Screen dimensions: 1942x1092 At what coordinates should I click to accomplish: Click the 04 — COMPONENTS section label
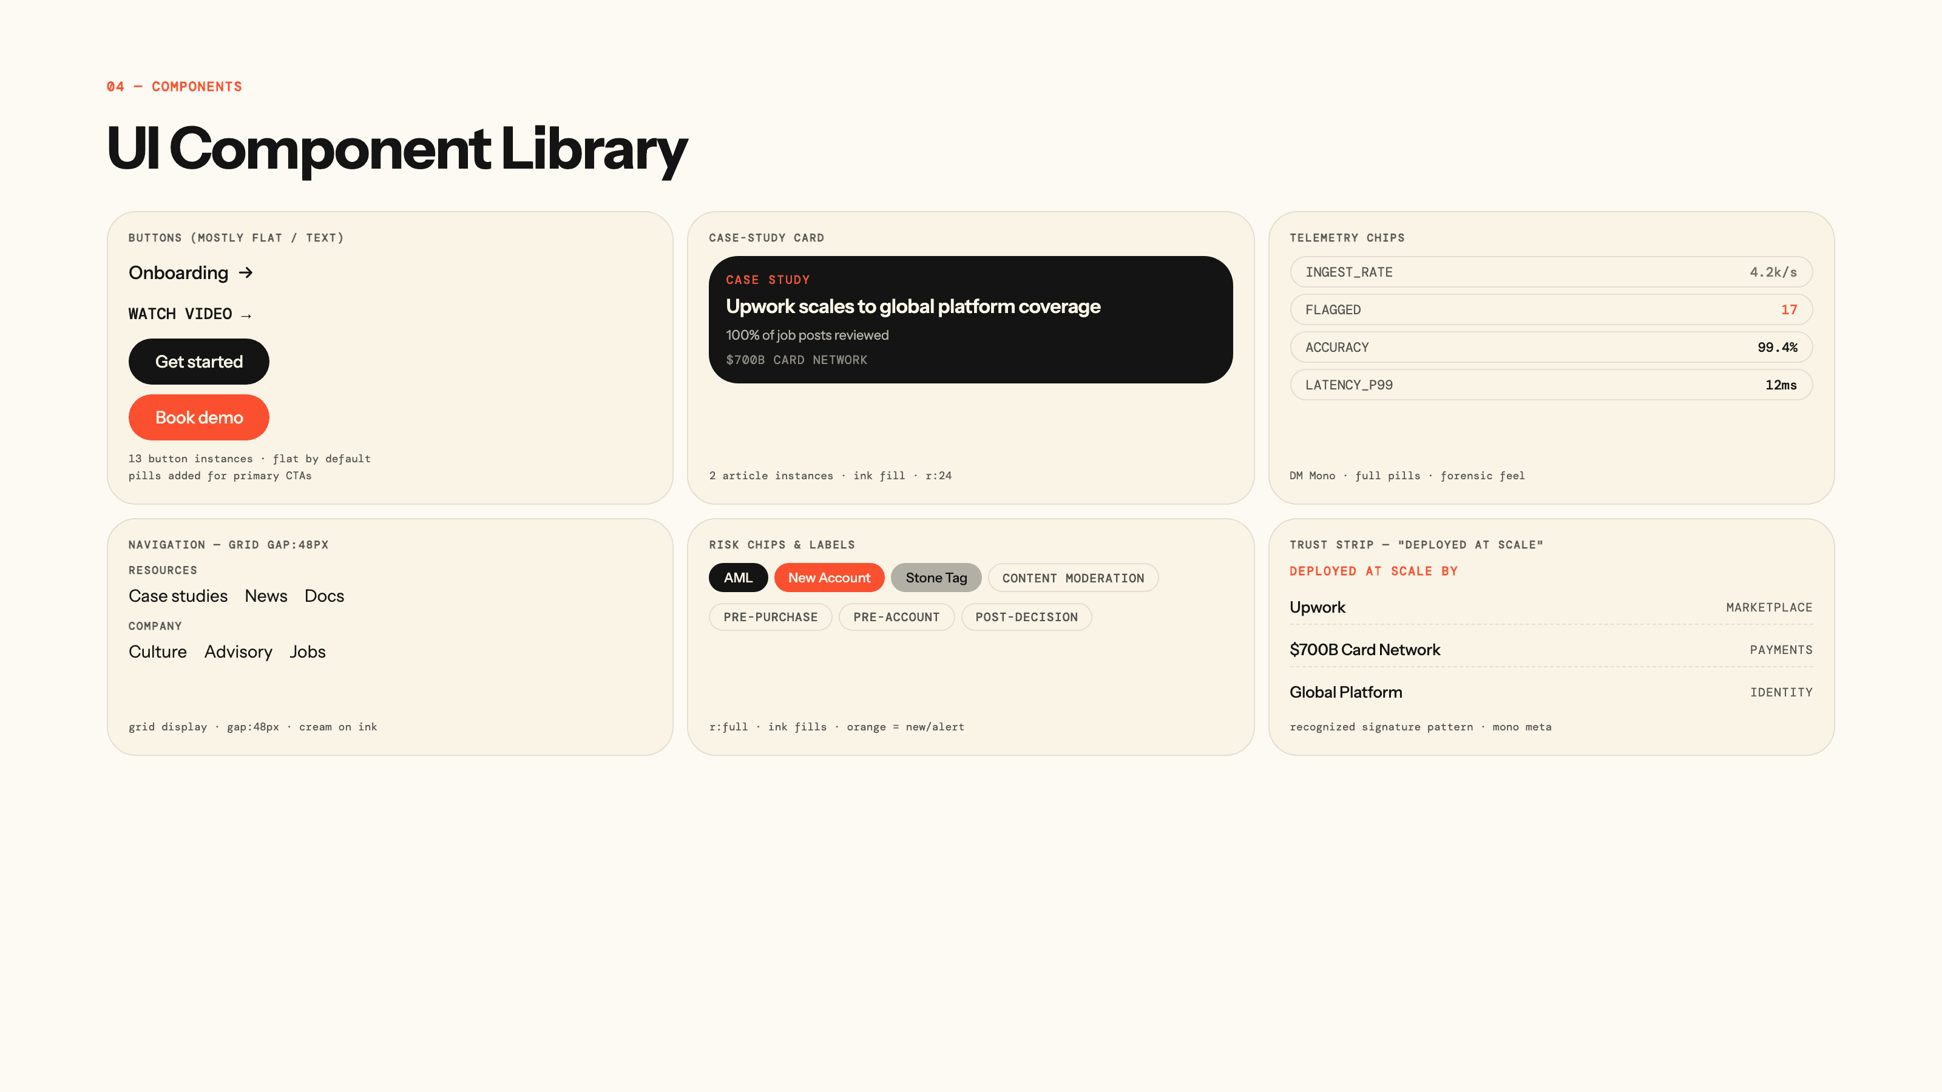pos(174,87)
